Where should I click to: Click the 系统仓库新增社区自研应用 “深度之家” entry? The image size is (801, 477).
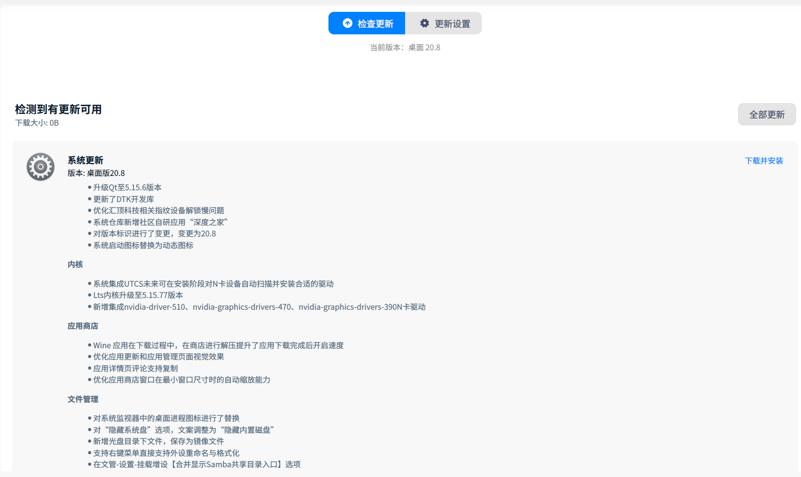(x=160, y=222)
